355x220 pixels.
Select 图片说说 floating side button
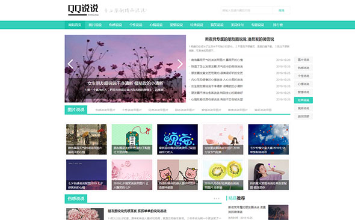[x=303, y=60]
